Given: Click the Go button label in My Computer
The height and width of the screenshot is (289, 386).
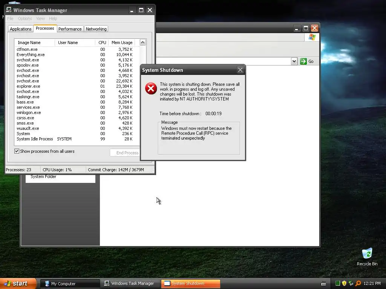Looking at the screenshot, I should pos(311,61).
